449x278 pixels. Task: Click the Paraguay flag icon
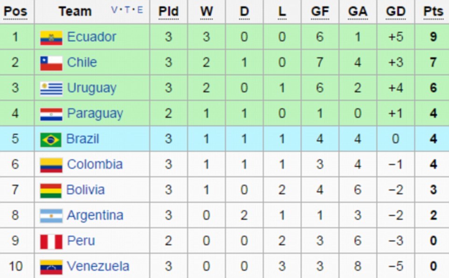coord(51,114)
